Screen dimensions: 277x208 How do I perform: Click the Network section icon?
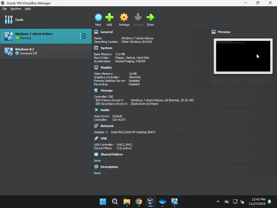click(96, 126)
